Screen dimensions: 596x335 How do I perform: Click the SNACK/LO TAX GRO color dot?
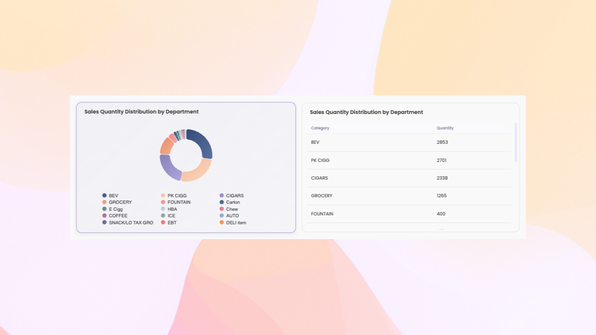(x=104, y=222)
